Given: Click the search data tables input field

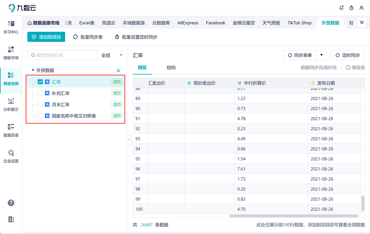Looking at the screenshot, I should (62, 55).
